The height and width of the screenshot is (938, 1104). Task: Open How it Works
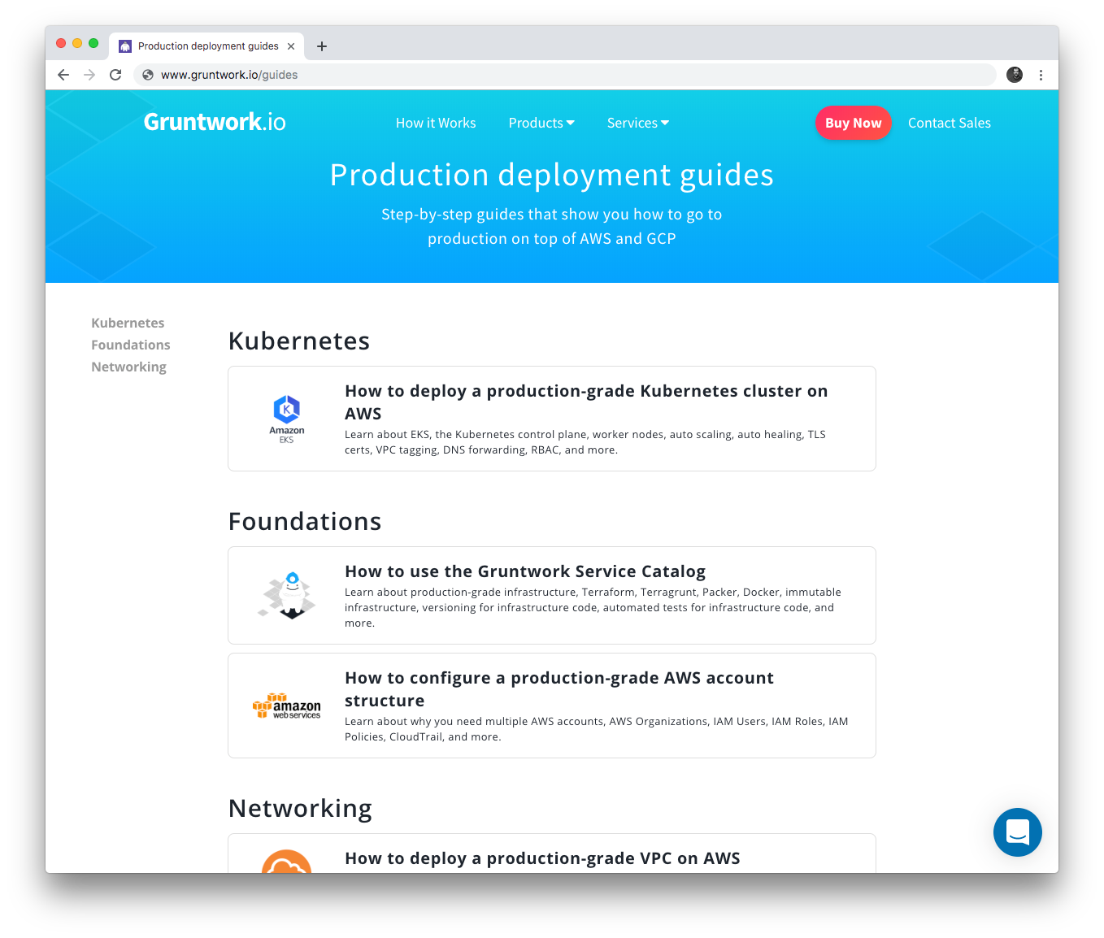[436, 123]
